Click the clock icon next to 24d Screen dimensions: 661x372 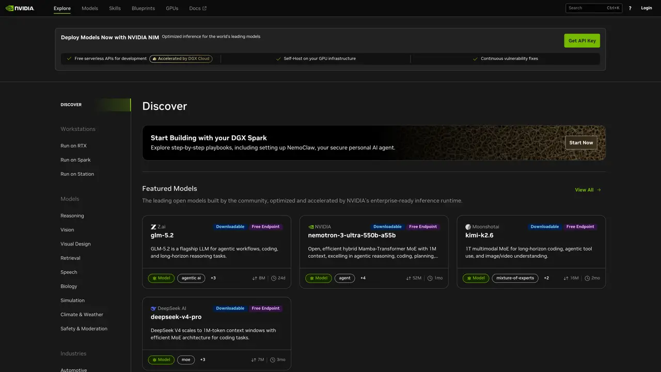[274, 278]
